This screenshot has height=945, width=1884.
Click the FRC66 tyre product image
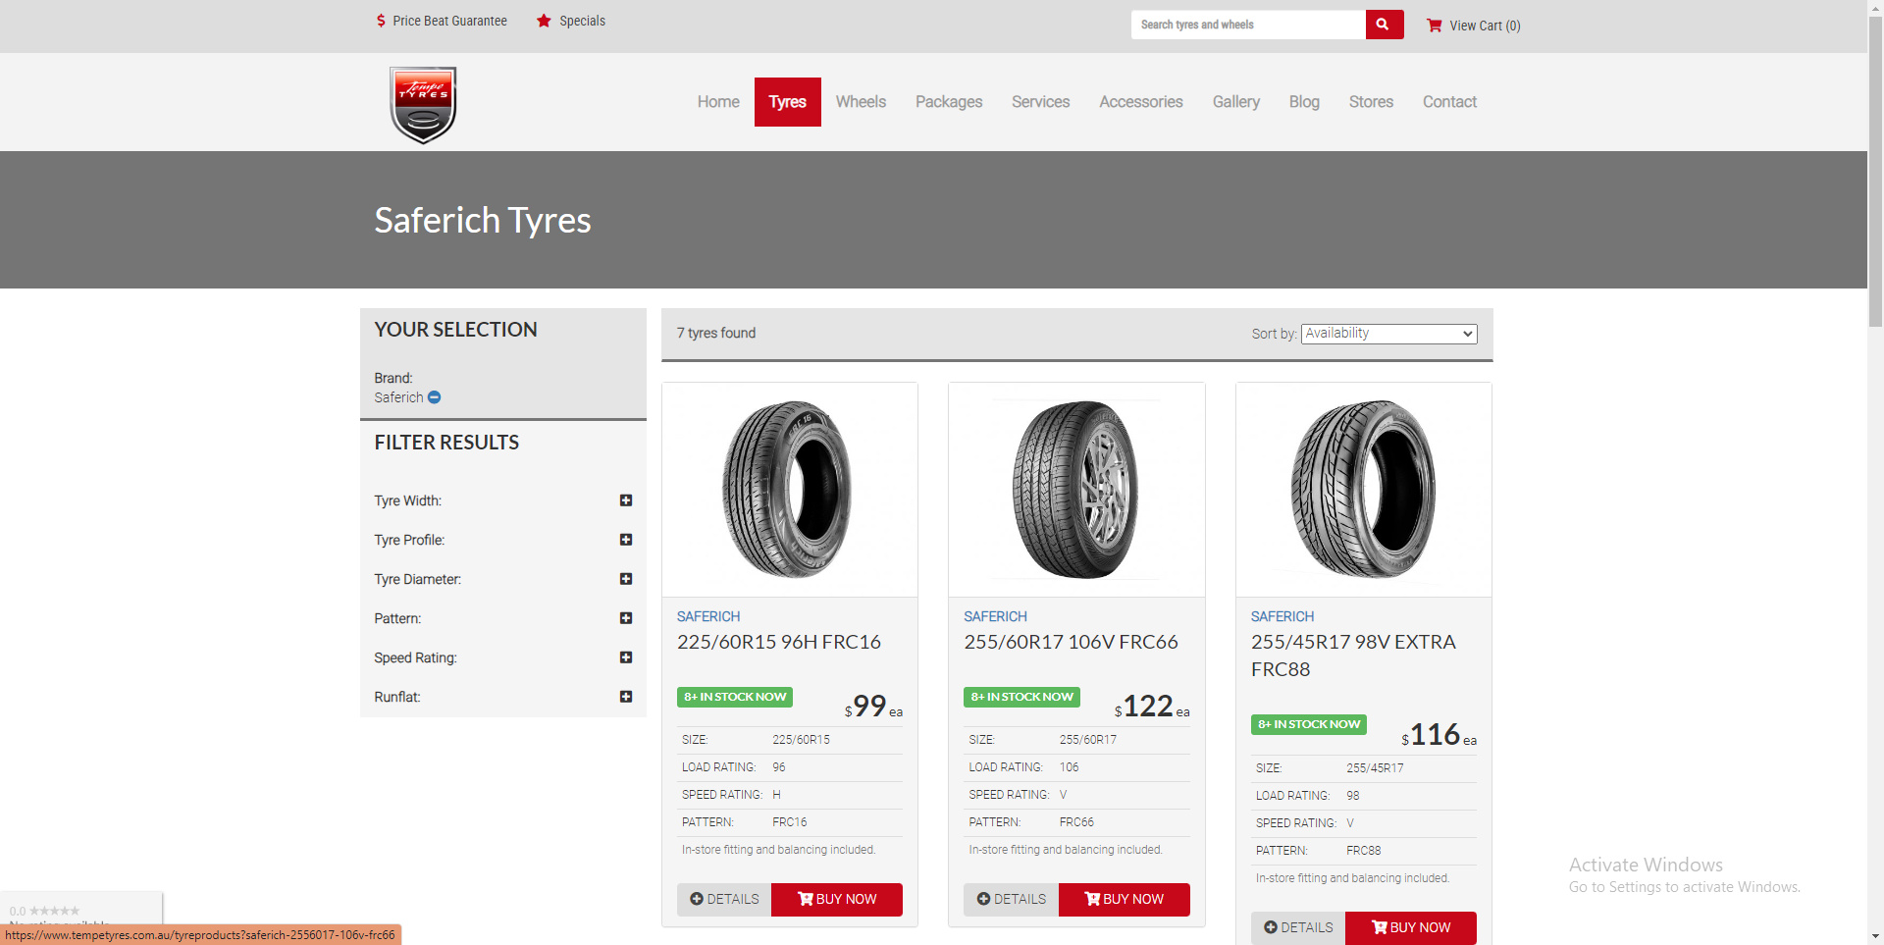tap(1076, 489)
